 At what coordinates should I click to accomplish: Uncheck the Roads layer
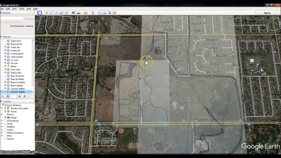click(x=5, y=118)
